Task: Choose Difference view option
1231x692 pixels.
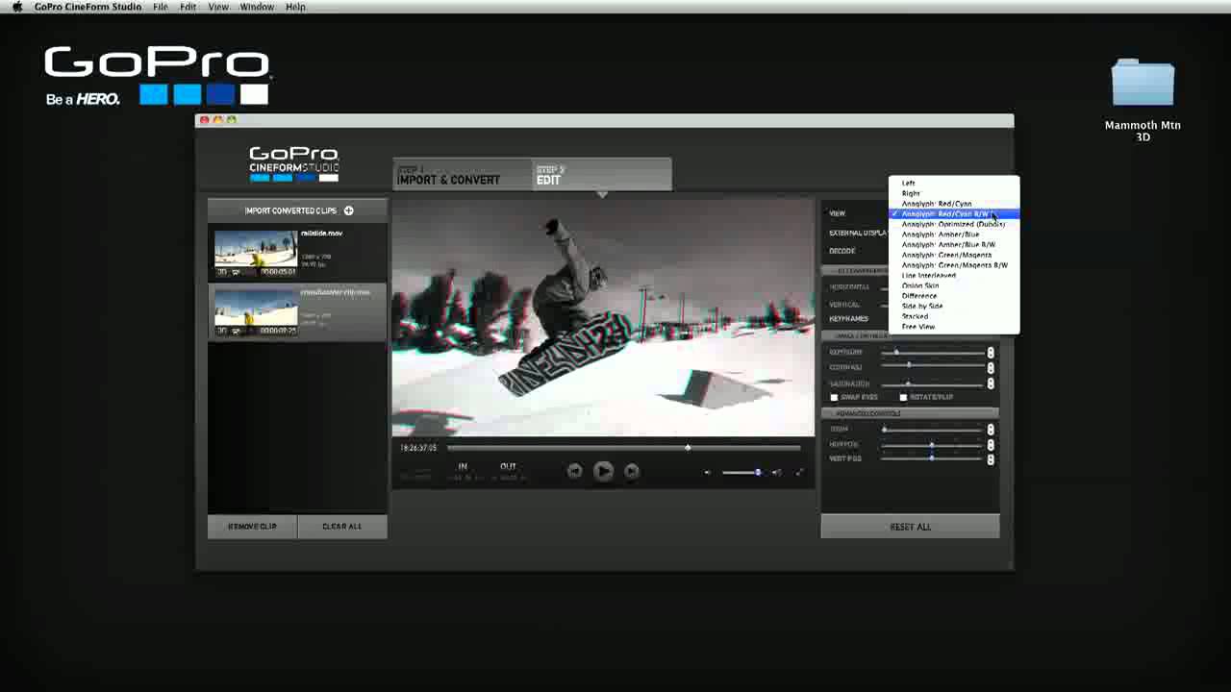Action: pyautogui.click(x=954, y=296)
